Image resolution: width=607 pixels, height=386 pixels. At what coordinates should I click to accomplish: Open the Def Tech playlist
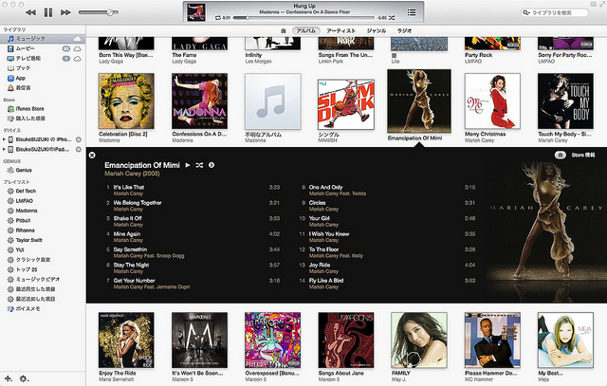tap(26, 191)
